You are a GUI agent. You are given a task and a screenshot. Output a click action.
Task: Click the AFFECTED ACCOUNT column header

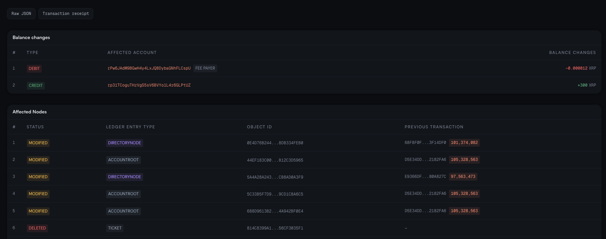(132, 53)
